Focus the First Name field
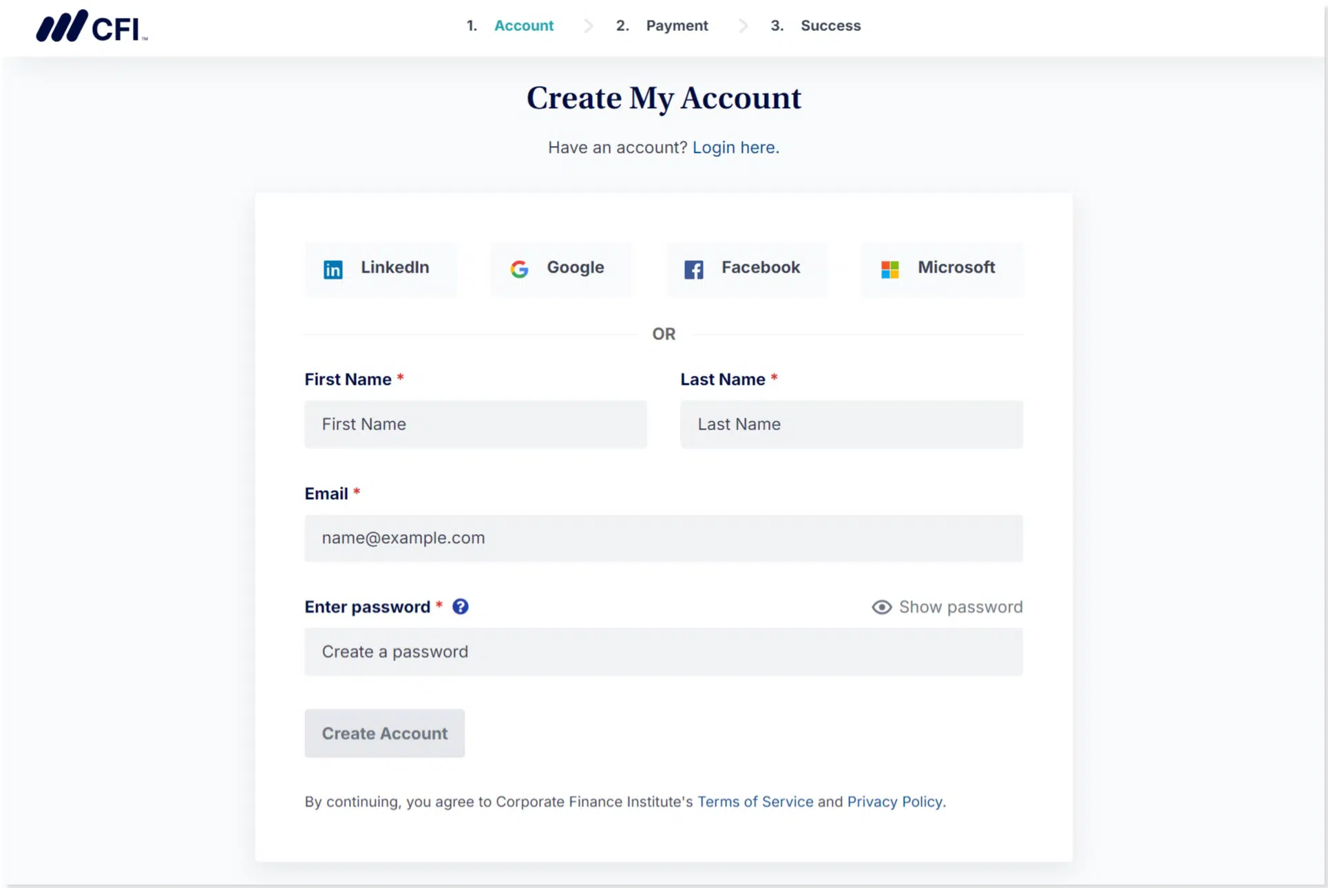Screen dimensions: 1328x888 click(x=475, y=424)
